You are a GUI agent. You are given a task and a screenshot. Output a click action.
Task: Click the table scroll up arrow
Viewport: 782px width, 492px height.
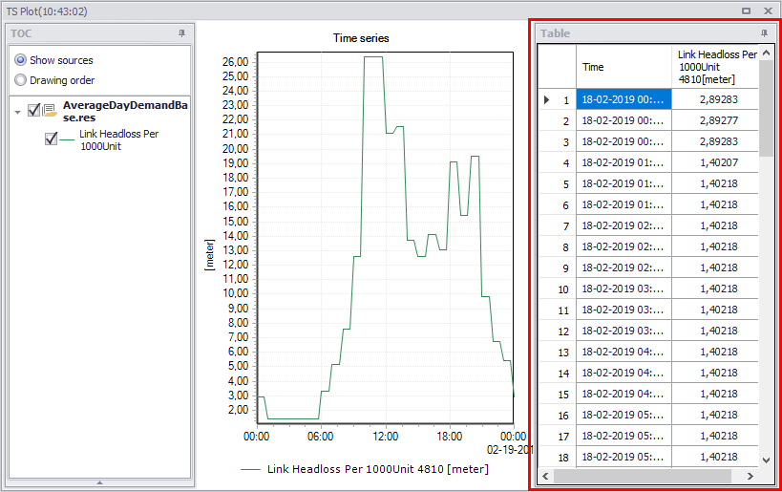(x=767, y=53)
